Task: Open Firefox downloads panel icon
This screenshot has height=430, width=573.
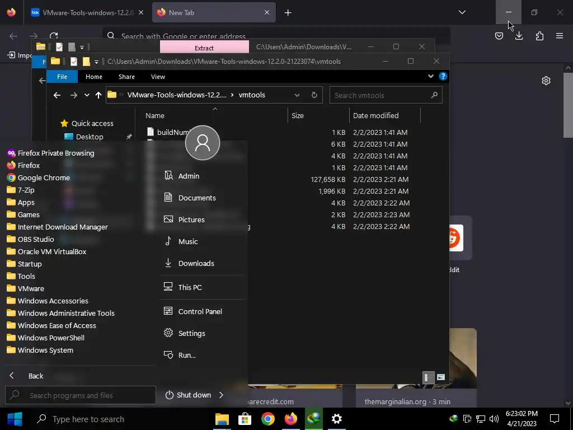Action: click(519, 36)
